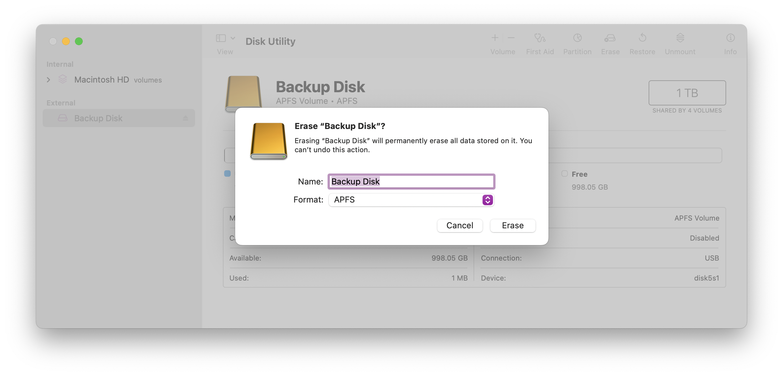Remove a volume with the minus icon

511,38
